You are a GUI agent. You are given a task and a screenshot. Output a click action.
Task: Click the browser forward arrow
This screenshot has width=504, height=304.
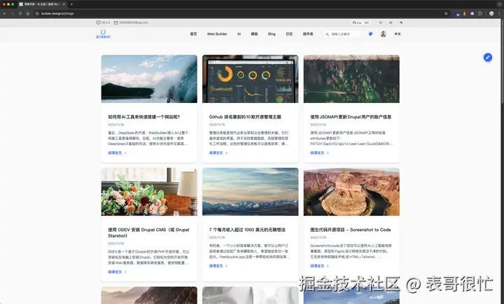pyautogui.click(x=12, y=13)
